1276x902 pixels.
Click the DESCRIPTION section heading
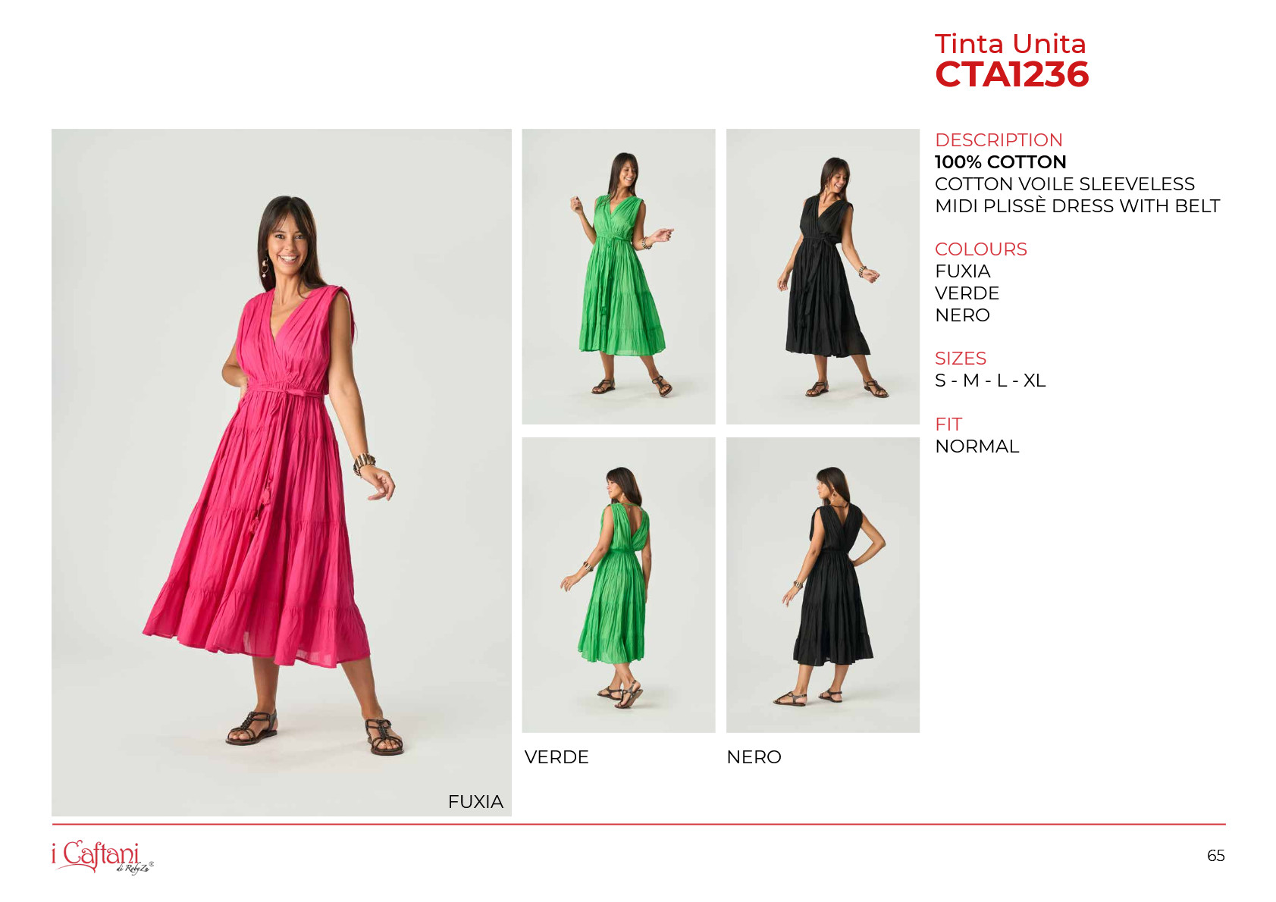coord(999,140)
